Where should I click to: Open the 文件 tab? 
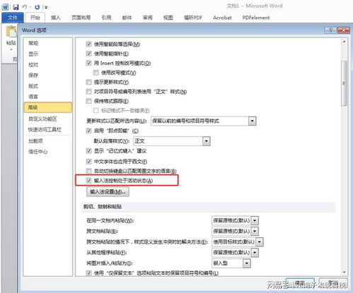pyautogui.click(x=12, y=18)
